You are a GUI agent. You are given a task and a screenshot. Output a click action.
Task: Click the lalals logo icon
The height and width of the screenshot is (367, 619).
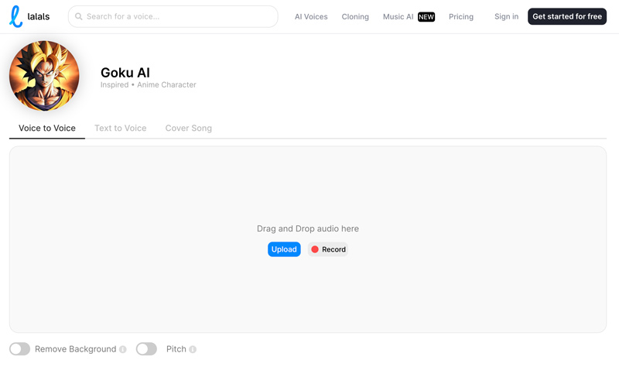click(x=15, y=16)
